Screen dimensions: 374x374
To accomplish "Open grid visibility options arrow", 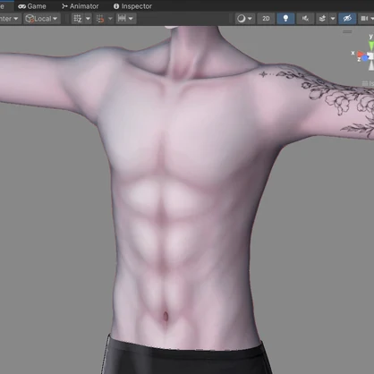I will [x=88, y=19].
